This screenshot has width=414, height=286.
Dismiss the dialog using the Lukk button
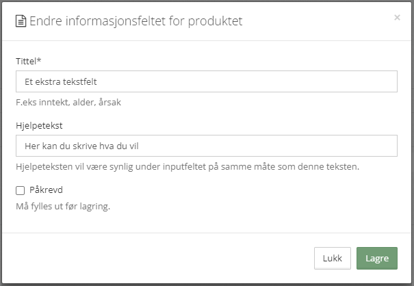point(333,258)
